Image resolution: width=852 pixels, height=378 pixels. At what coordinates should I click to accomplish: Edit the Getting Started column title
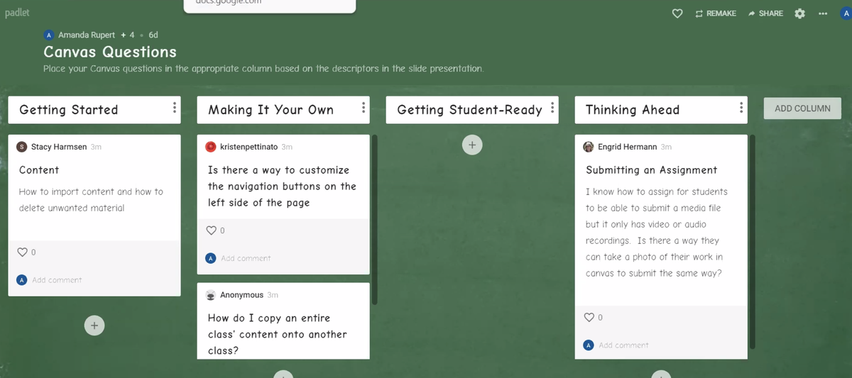[x=69, y=109]
